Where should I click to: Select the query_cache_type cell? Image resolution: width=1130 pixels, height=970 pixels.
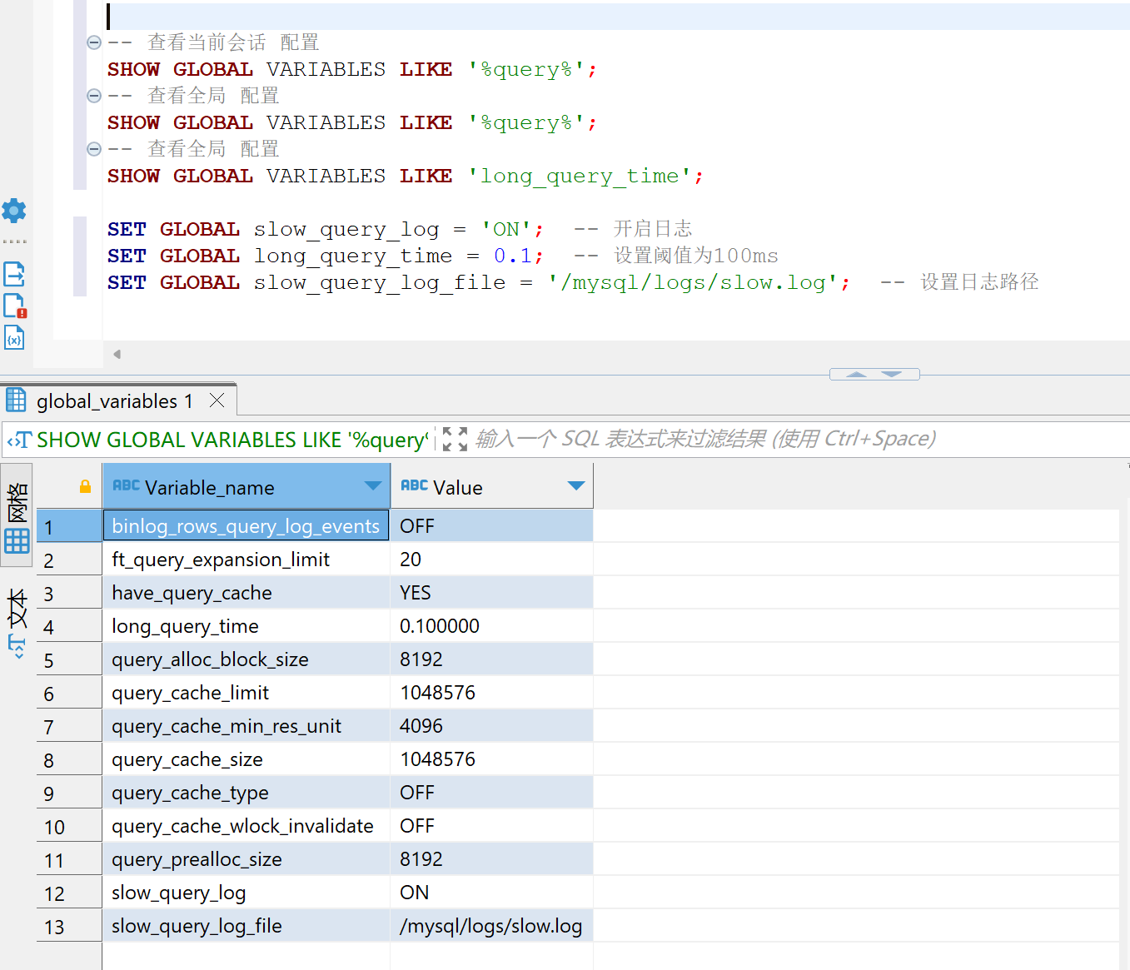(x=246, y=792)
